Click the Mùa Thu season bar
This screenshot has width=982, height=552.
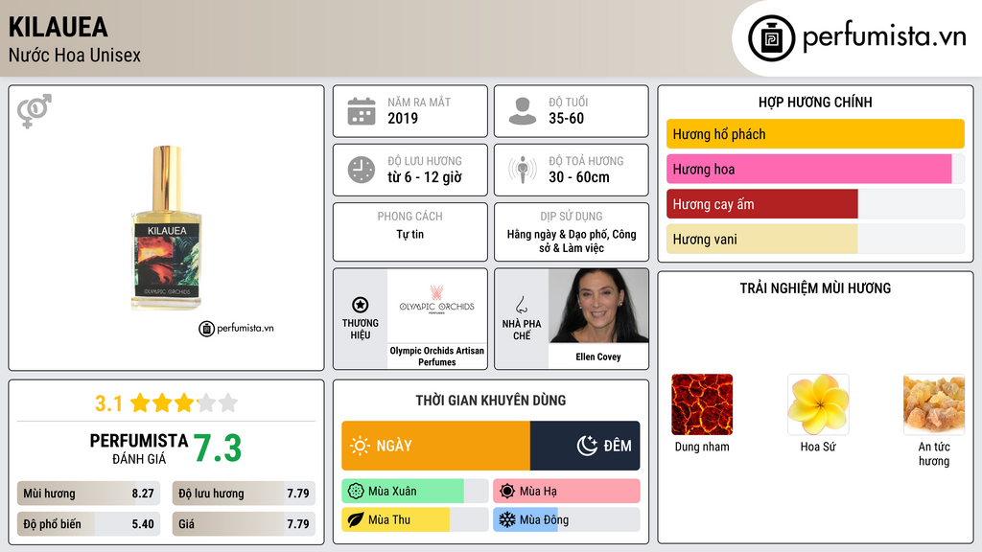(x=415, y=519)
